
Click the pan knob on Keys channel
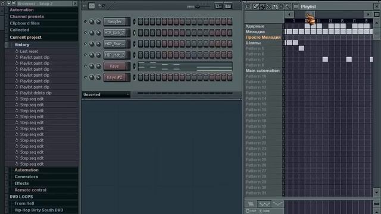coord(92,66)
